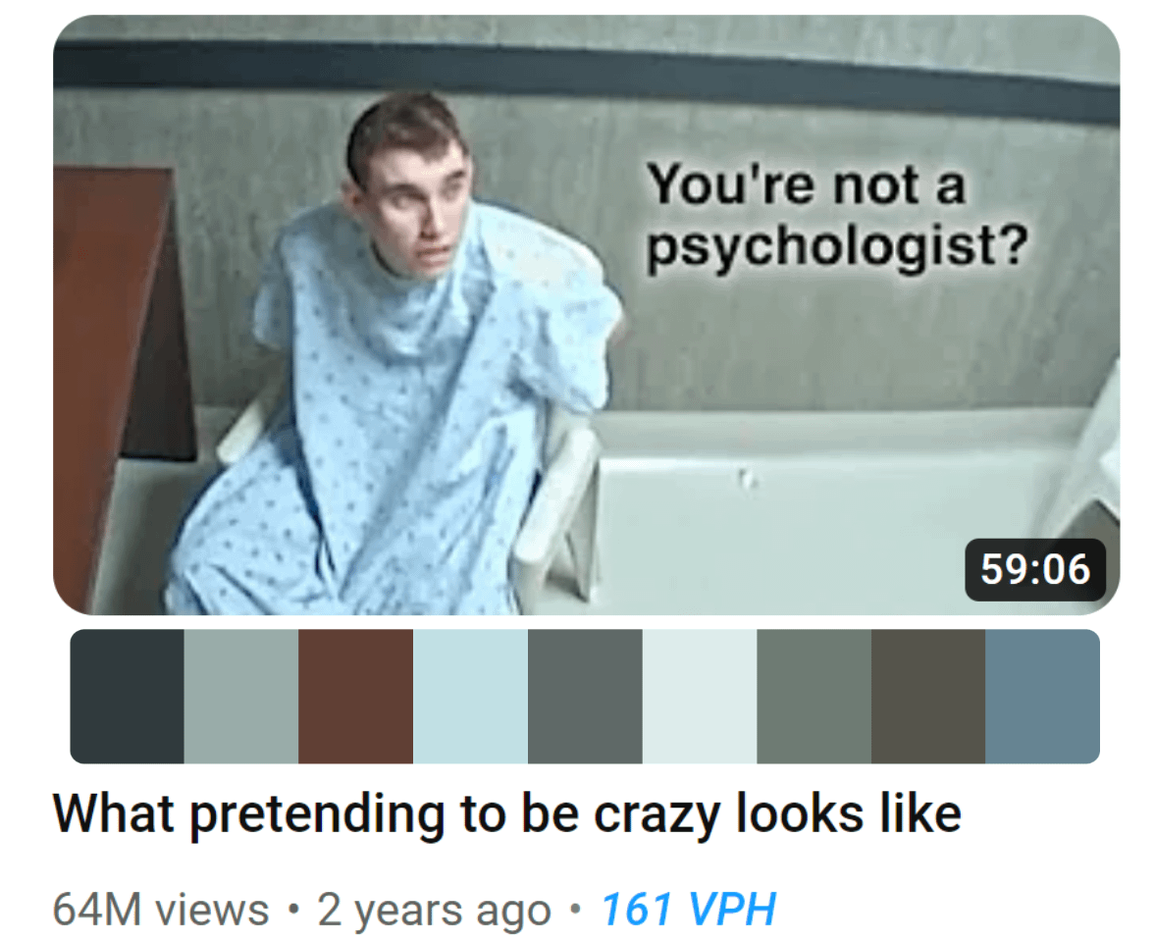Click the "2 years ago" upload date

click(x=434, y=909)
